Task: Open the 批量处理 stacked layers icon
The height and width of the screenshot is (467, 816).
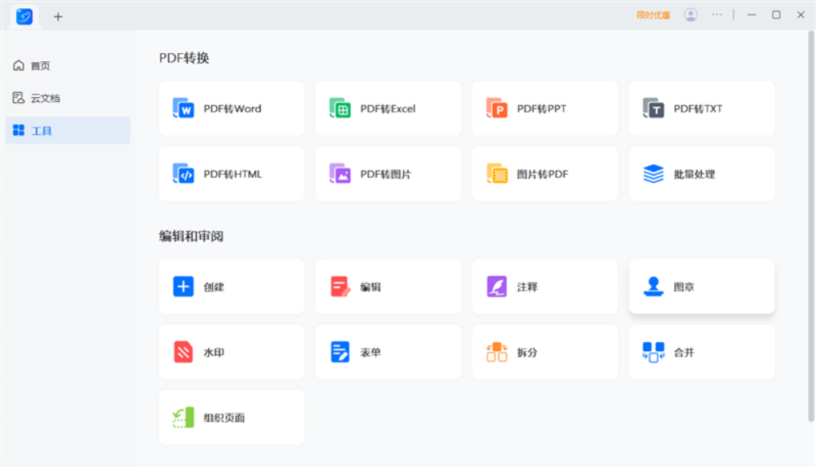Action: pyautogui.click(x=654, y=174)
